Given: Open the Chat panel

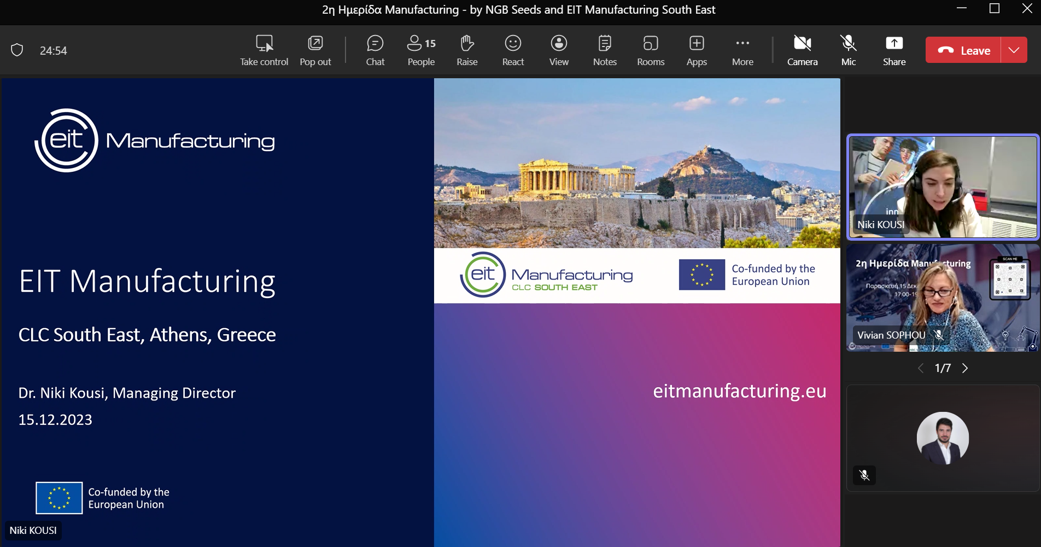Looking at the screenshot, I should (x=375, y=50).
